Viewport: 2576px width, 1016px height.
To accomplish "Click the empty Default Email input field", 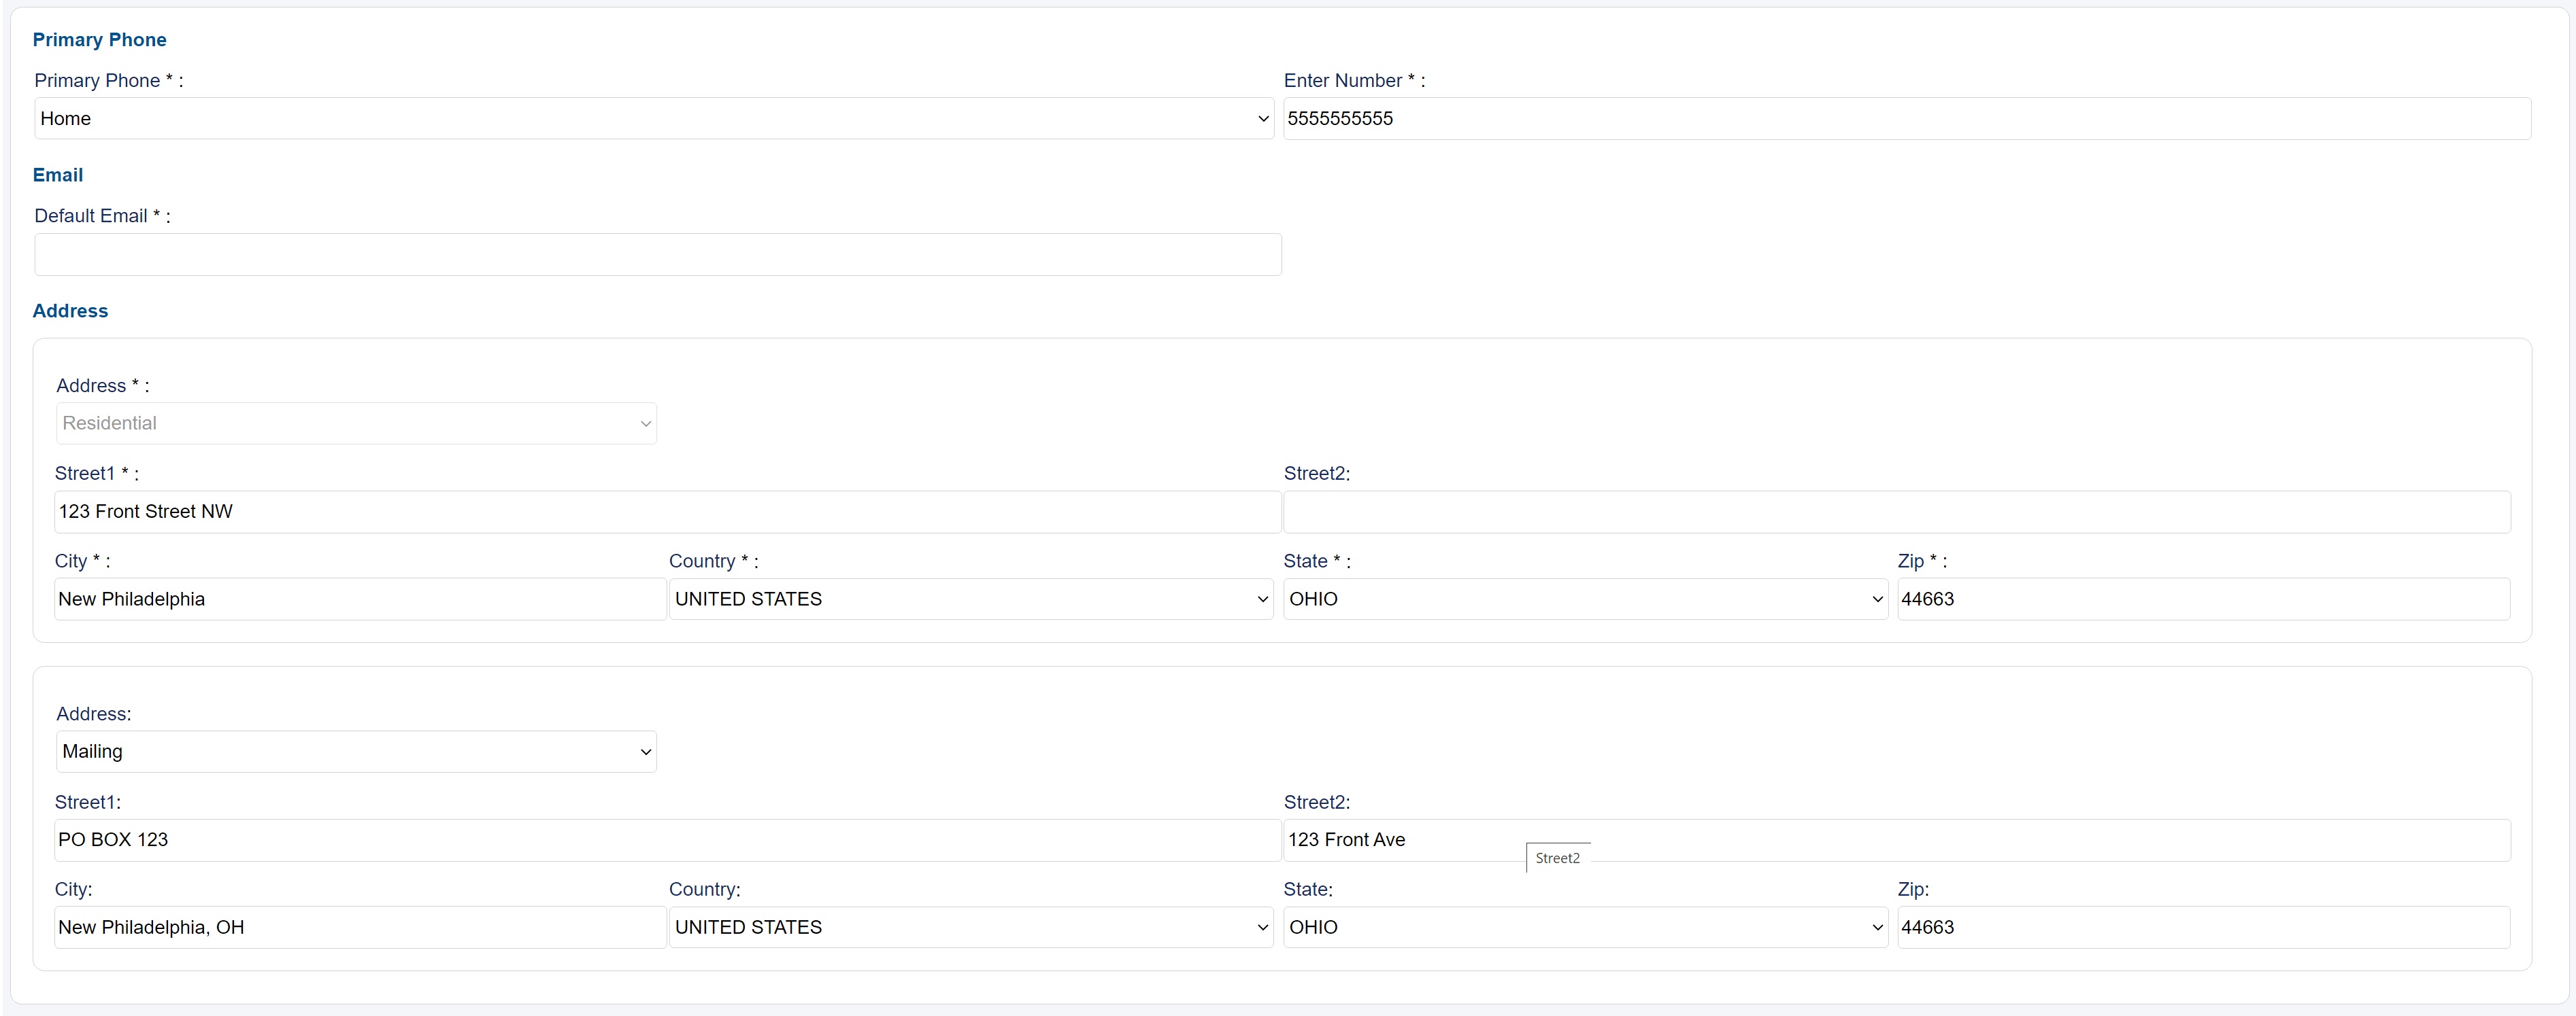I will pyautogui.click(x=658, y=255).
